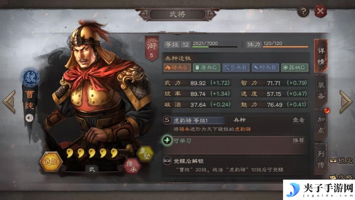
Task: Go to next general with right arrow
Action: (346, 102)
